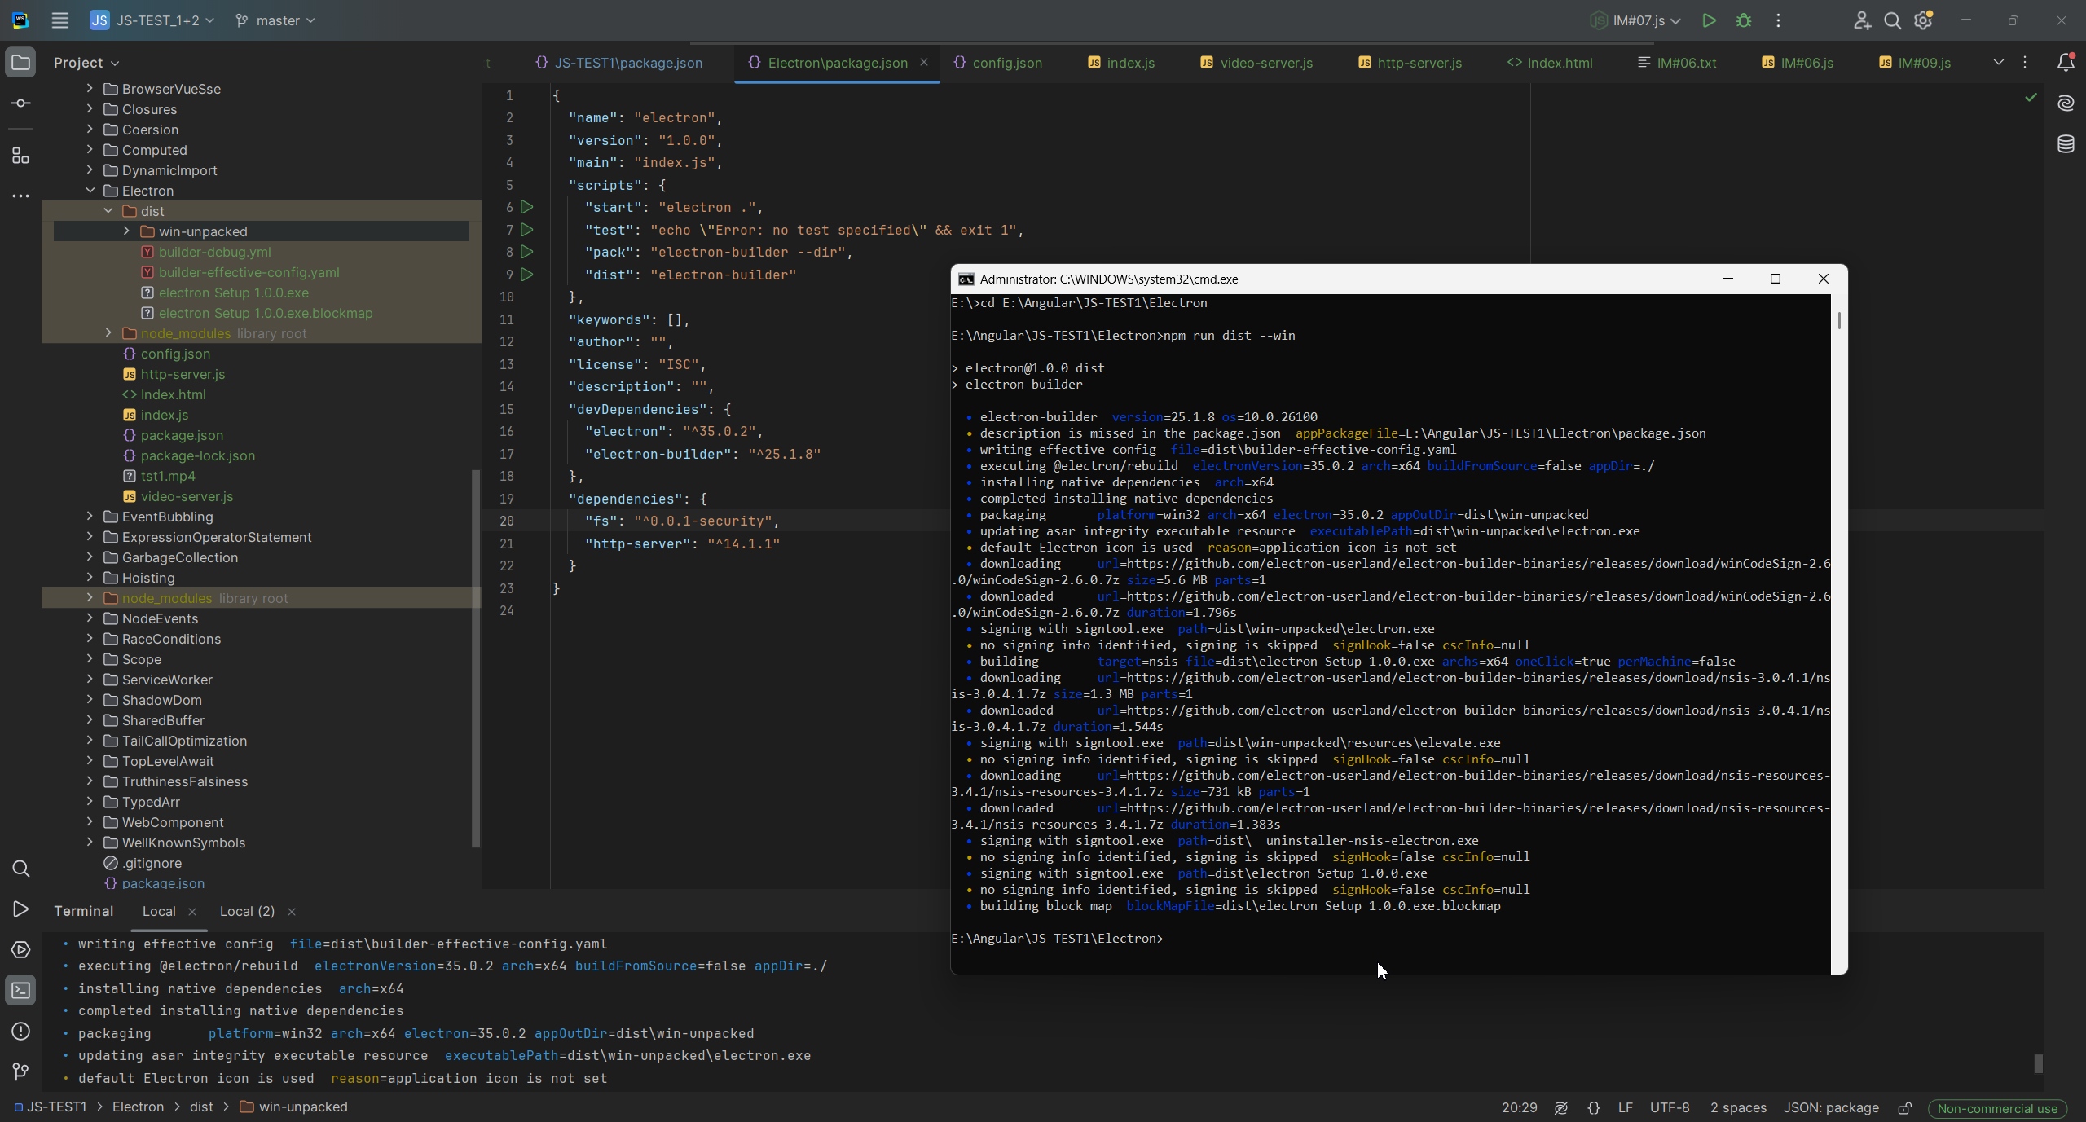Toggle the Terminal tool window button
This screenshot has height=1122, width=2086.
pos(21,990)
